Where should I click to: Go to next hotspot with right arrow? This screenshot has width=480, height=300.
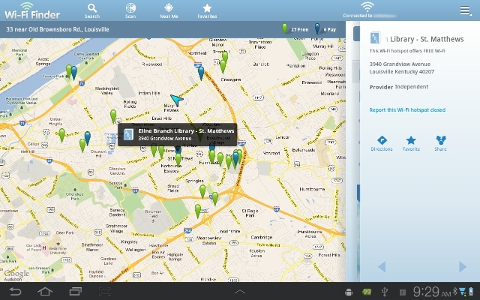[463, 267]
